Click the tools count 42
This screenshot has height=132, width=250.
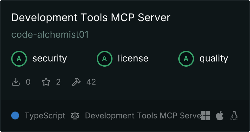point(91,82)
